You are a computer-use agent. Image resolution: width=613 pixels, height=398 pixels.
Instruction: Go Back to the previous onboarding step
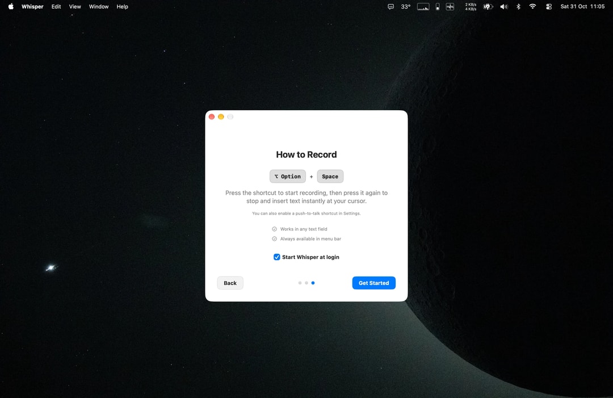230,283
